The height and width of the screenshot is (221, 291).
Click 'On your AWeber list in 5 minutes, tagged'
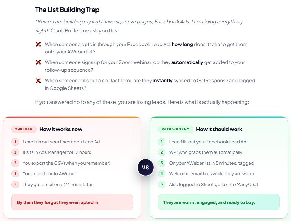pos(211,163)
